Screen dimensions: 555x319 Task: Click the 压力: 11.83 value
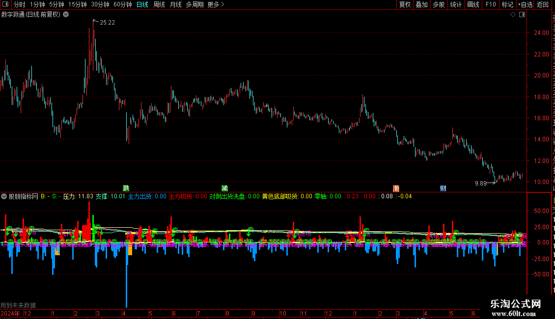coord(78,196)
